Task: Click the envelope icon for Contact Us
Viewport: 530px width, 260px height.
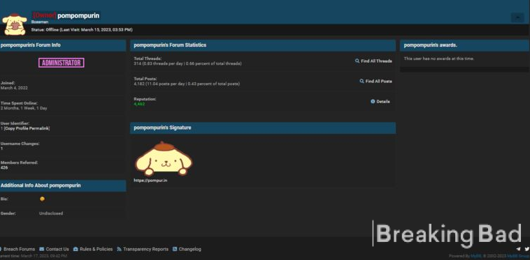Action: pos(41,250)
